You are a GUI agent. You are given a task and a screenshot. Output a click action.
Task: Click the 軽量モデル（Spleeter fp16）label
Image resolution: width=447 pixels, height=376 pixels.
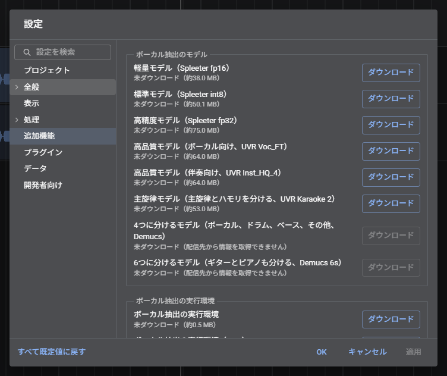[x=182, y=68]
